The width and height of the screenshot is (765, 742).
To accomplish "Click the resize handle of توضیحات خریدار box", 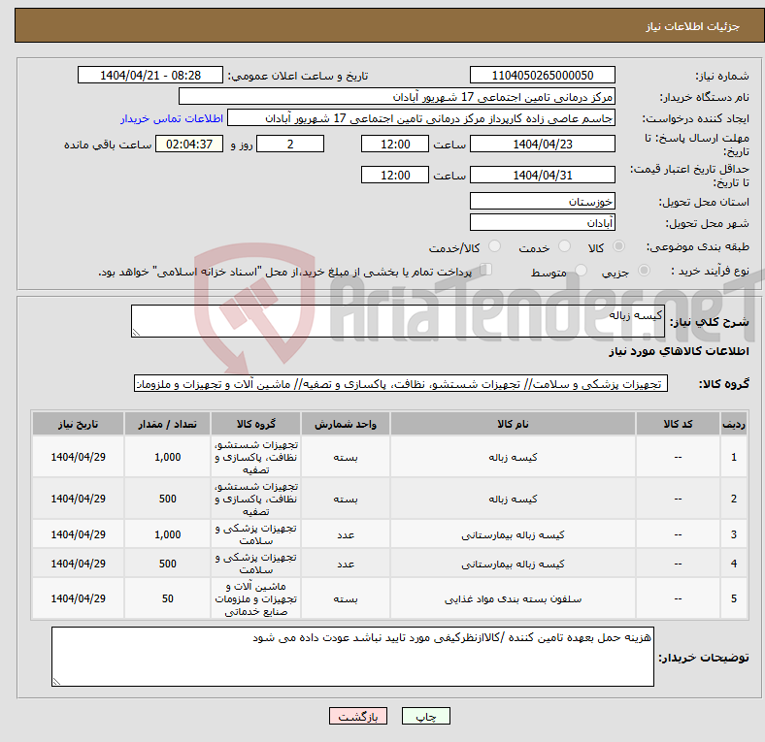I will [56, 682].
